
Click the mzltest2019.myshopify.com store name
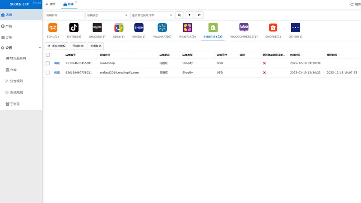tap(119, 73)
